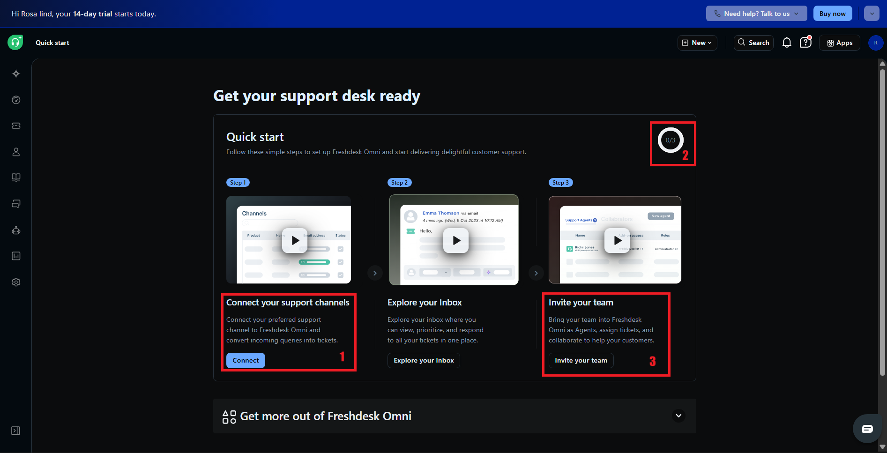Click the 0/3 progress ring
Image resolution: width=887 pixels, height=453 pixels.
pos(671,140)
